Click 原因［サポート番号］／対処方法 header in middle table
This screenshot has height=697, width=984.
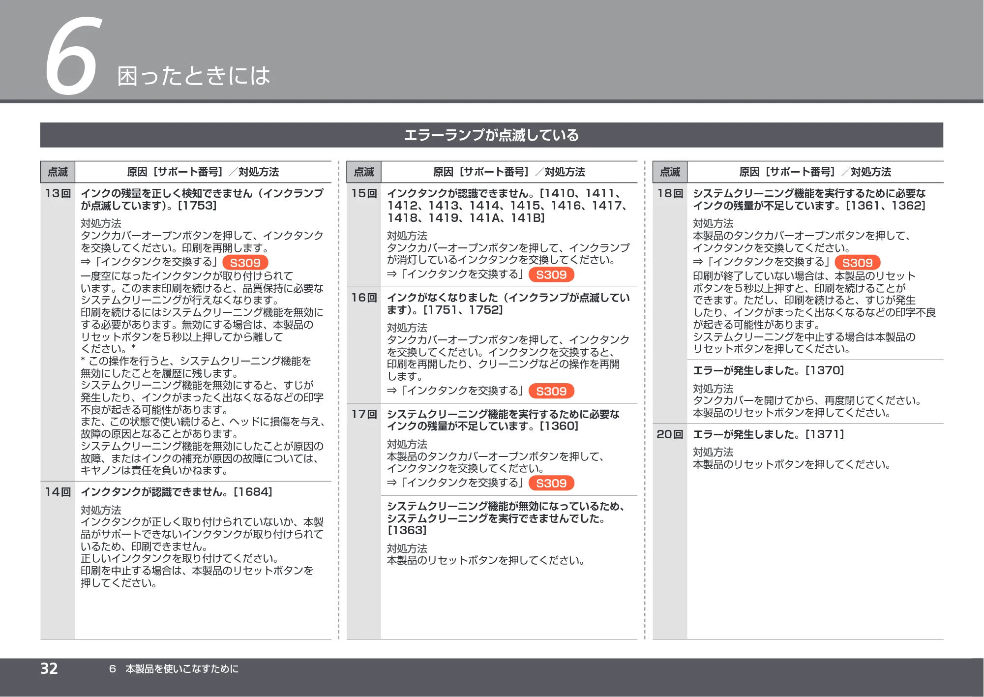(x=509, y=172)
